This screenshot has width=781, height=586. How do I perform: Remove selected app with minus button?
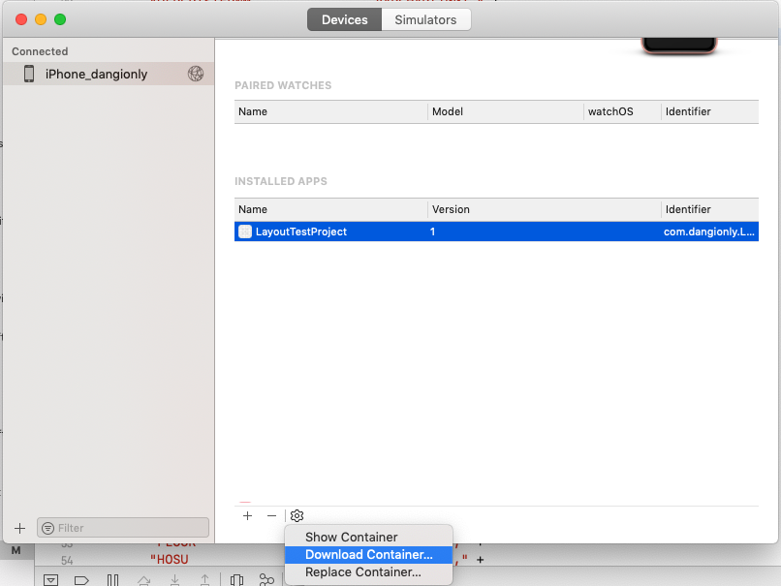point(271,516)
